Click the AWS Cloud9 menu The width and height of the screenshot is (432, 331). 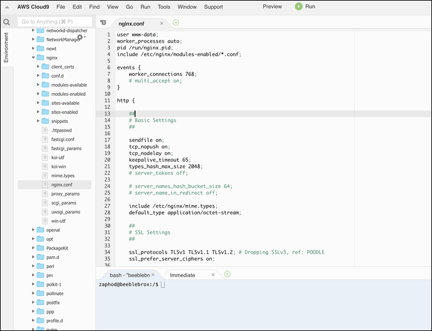tap(33, 7)
